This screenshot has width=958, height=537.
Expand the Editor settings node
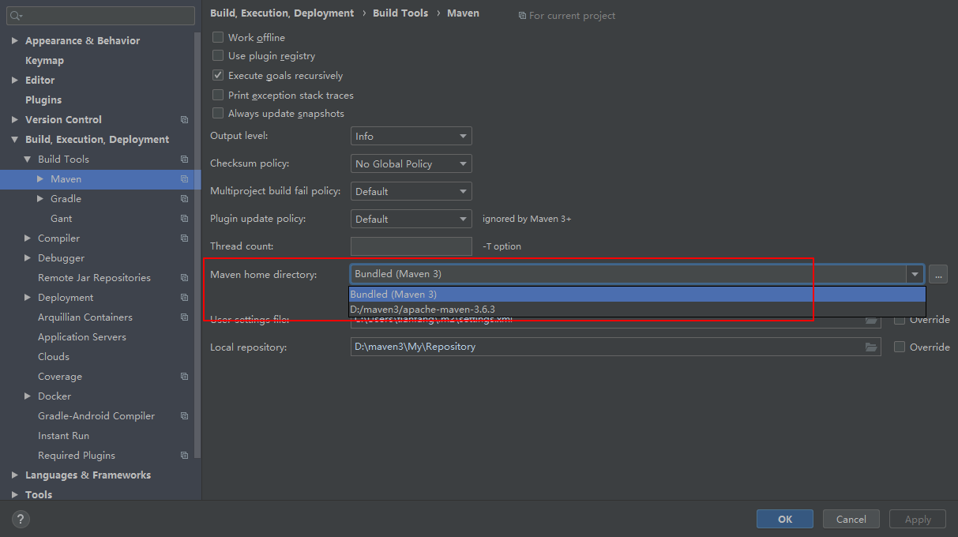point(14,81)
